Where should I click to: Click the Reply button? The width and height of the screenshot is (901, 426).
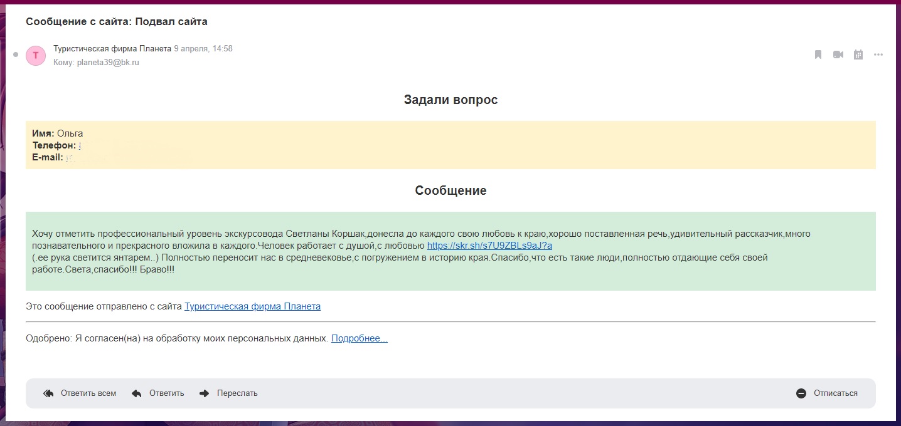point(158,393)
